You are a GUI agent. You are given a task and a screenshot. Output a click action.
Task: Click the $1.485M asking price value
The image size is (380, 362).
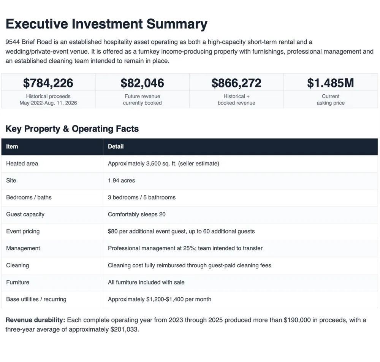331,83
